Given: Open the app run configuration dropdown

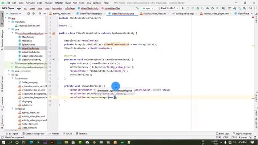Looking at the screenshot, I should point(148,8).
